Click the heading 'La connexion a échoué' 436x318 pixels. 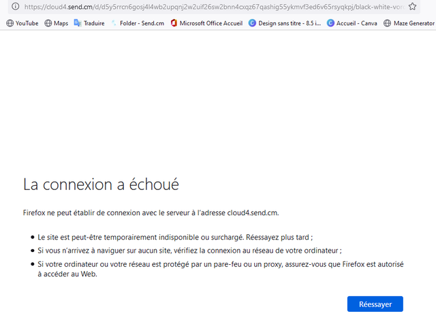click(x=101, y=185)
